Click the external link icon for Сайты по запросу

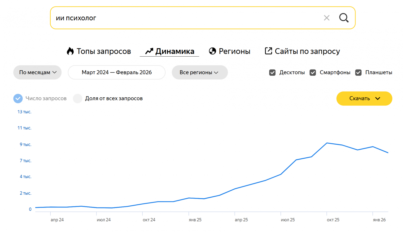point(268,51)
